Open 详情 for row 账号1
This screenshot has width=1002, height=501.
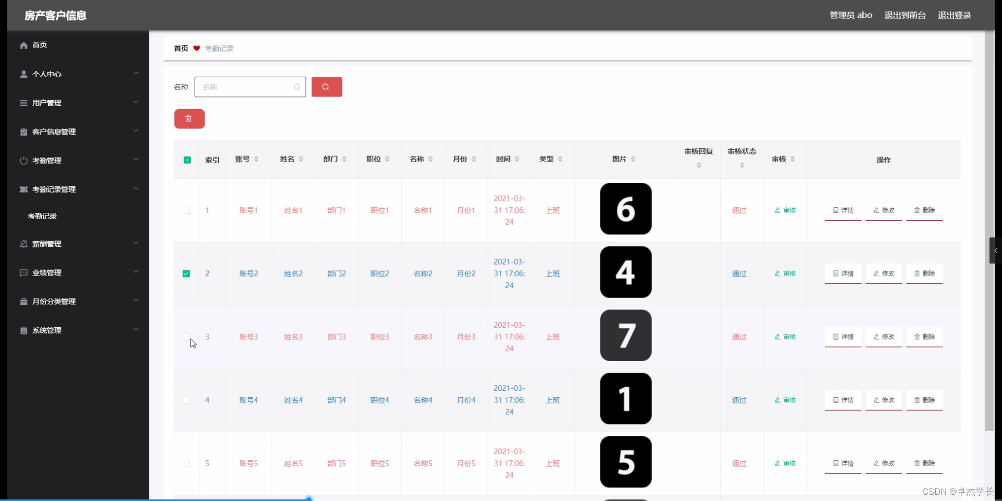click(x=843, y=210)
